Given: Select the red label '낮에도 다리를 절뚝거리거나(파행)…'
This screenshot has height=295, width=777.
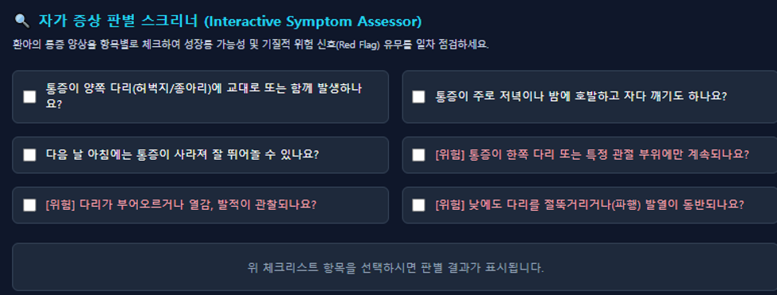Looking at the screenshot, I should (590, 204).
